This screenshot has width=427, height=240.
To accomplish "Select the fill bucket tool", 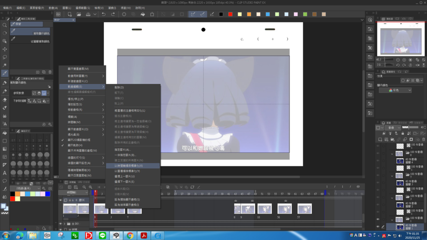I will click(5, 133).
